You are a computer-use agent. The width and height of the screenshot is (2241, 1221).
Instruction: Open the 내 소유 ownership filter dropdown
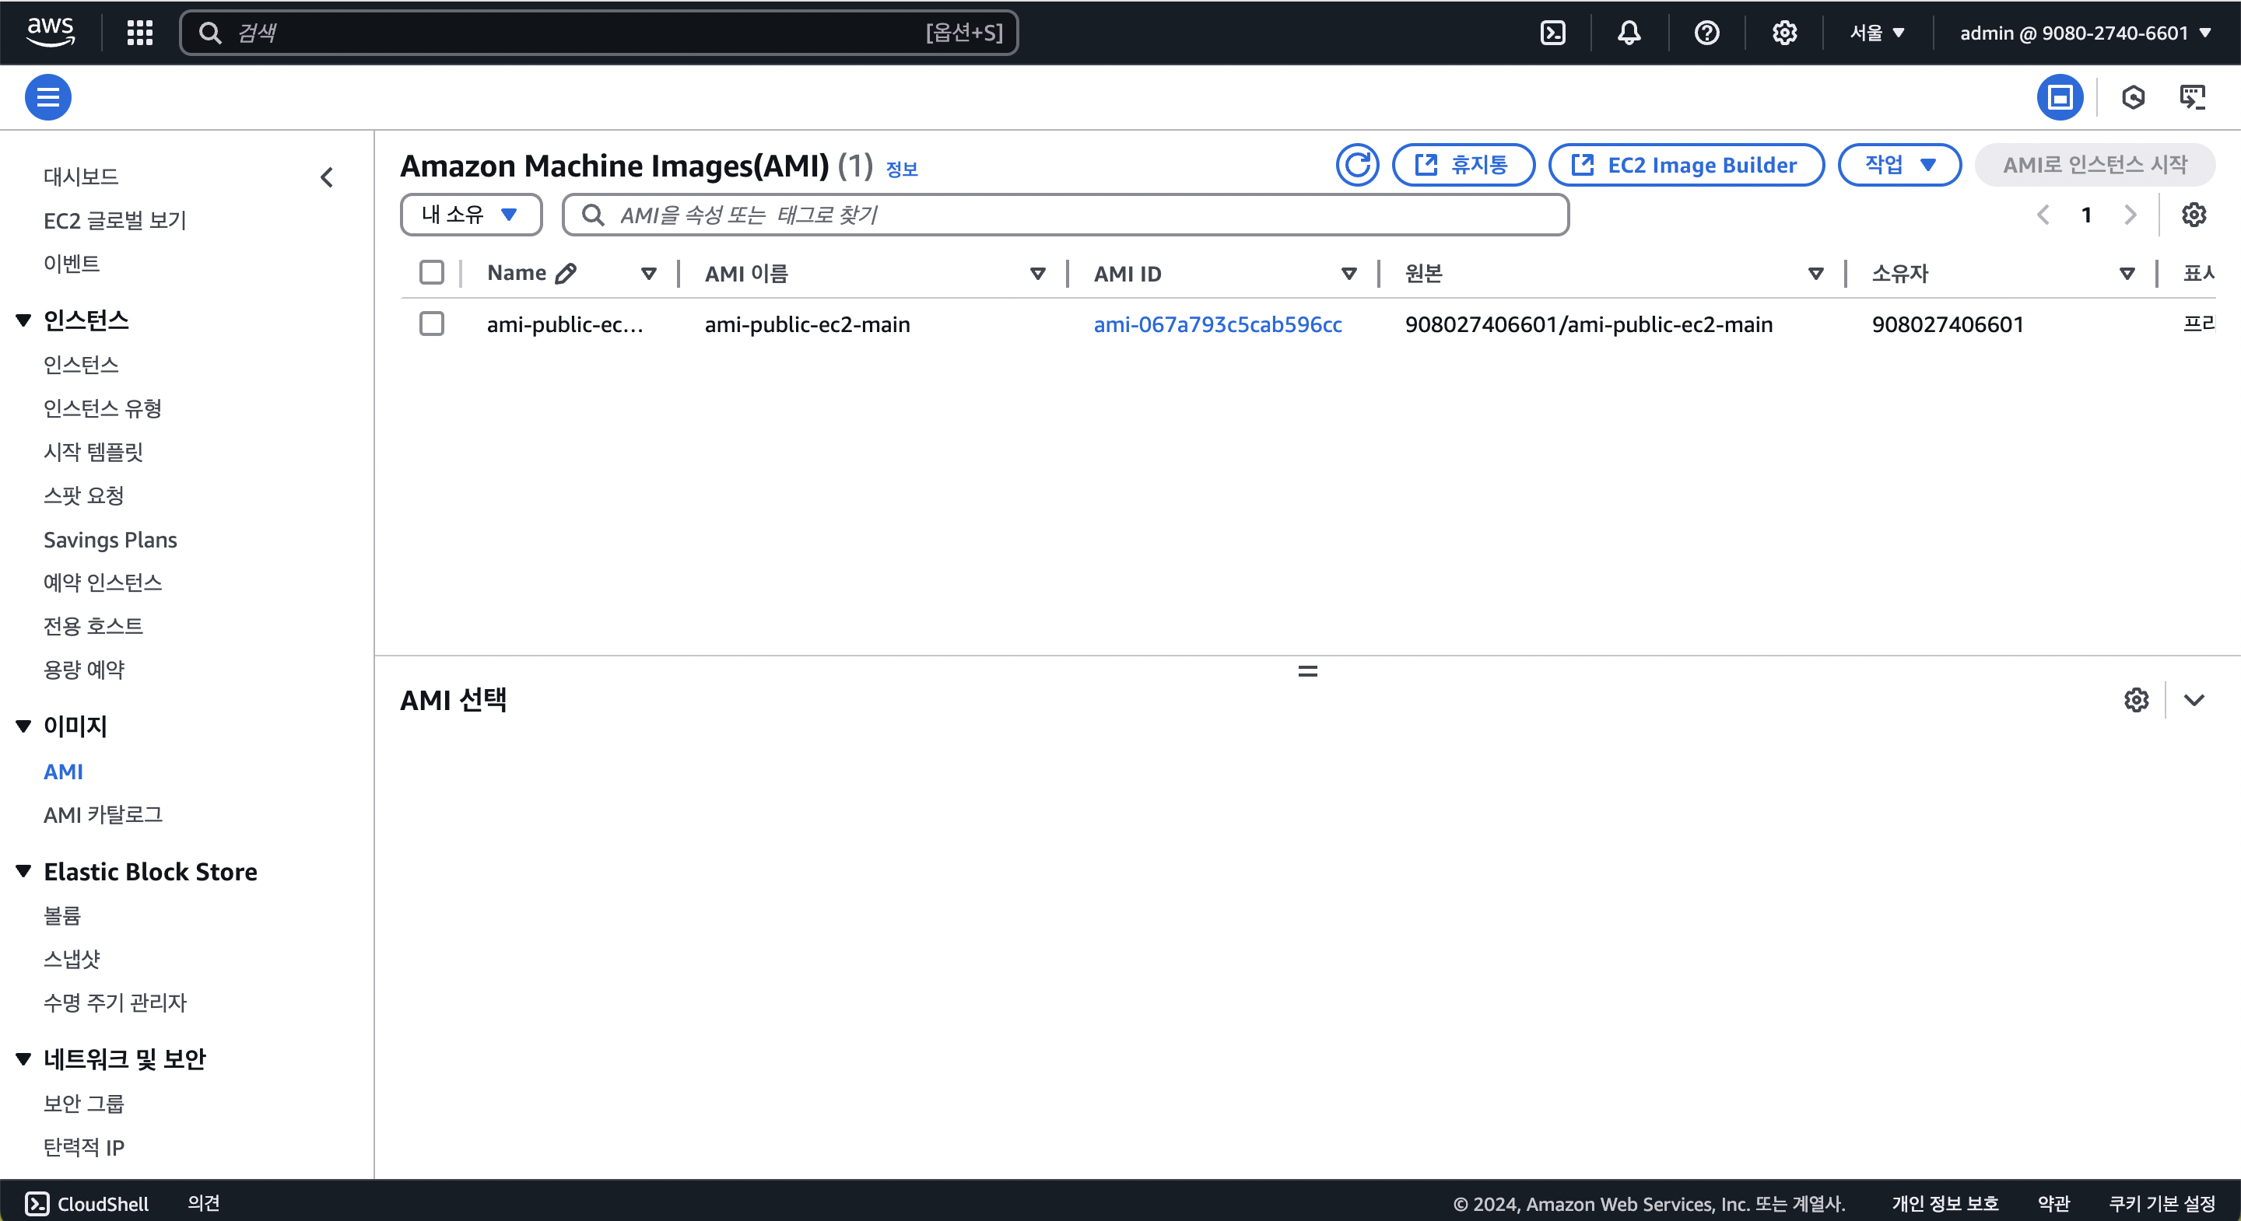pyautogui.click(x=471, y=215)
